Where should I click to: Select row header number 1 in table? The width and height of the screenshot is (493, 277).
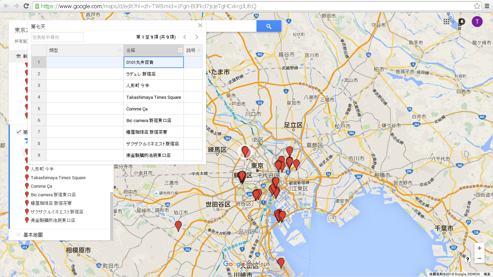click(39, 62)
